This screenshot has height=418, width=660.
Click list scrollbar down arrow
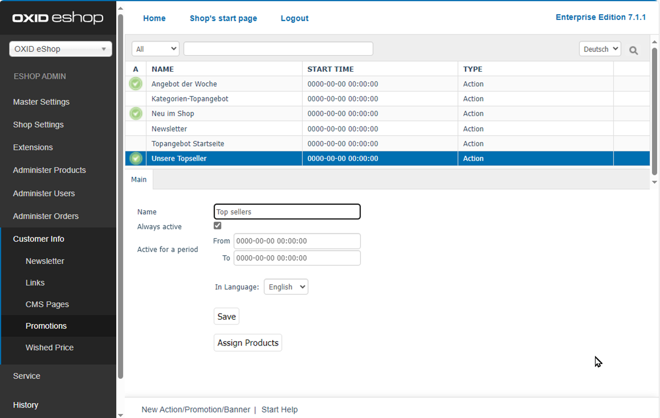(x=655, y=182)
